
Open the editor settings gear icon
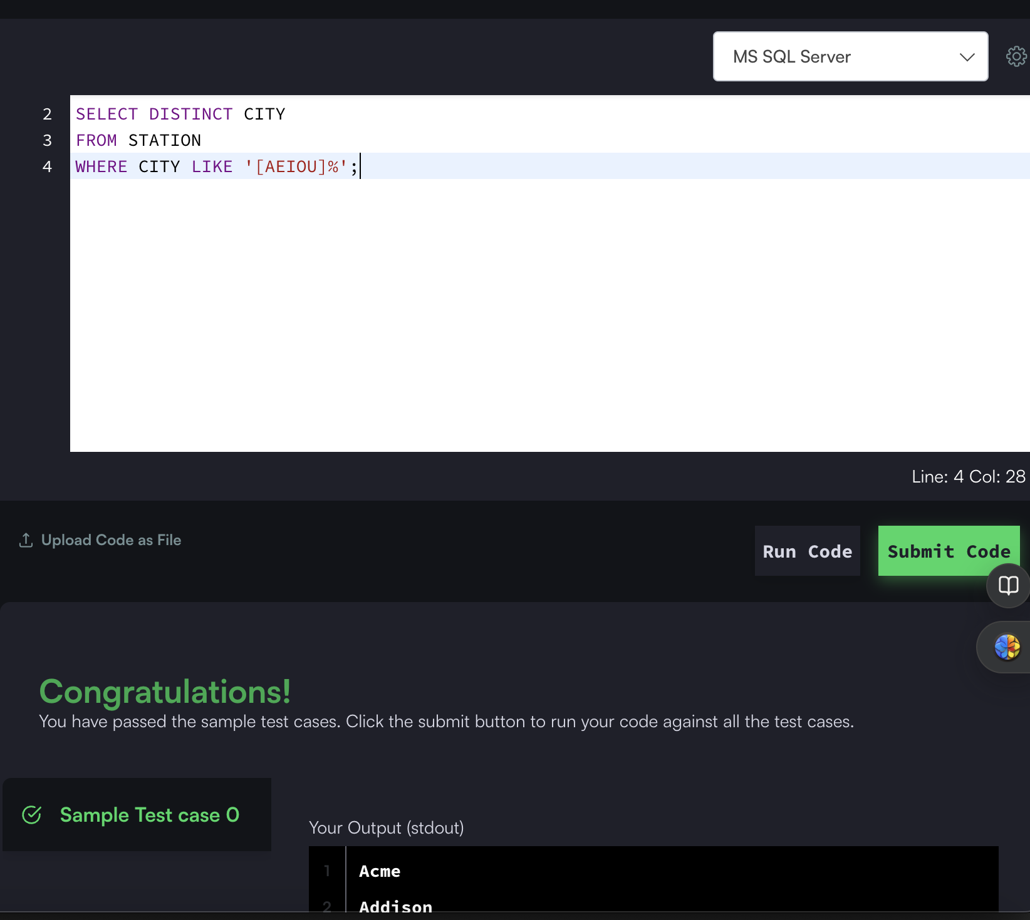pos(1016,56)
